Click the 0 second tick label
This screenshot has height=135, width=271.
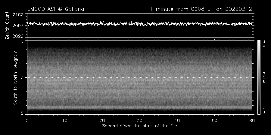click(27, 121)
